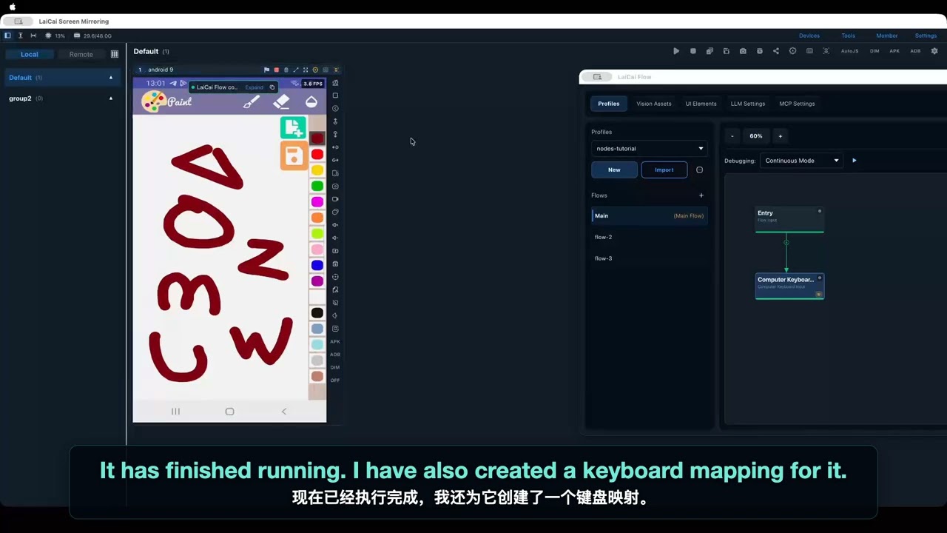
Task: Click the Import profile button
Action: (664, 170)
